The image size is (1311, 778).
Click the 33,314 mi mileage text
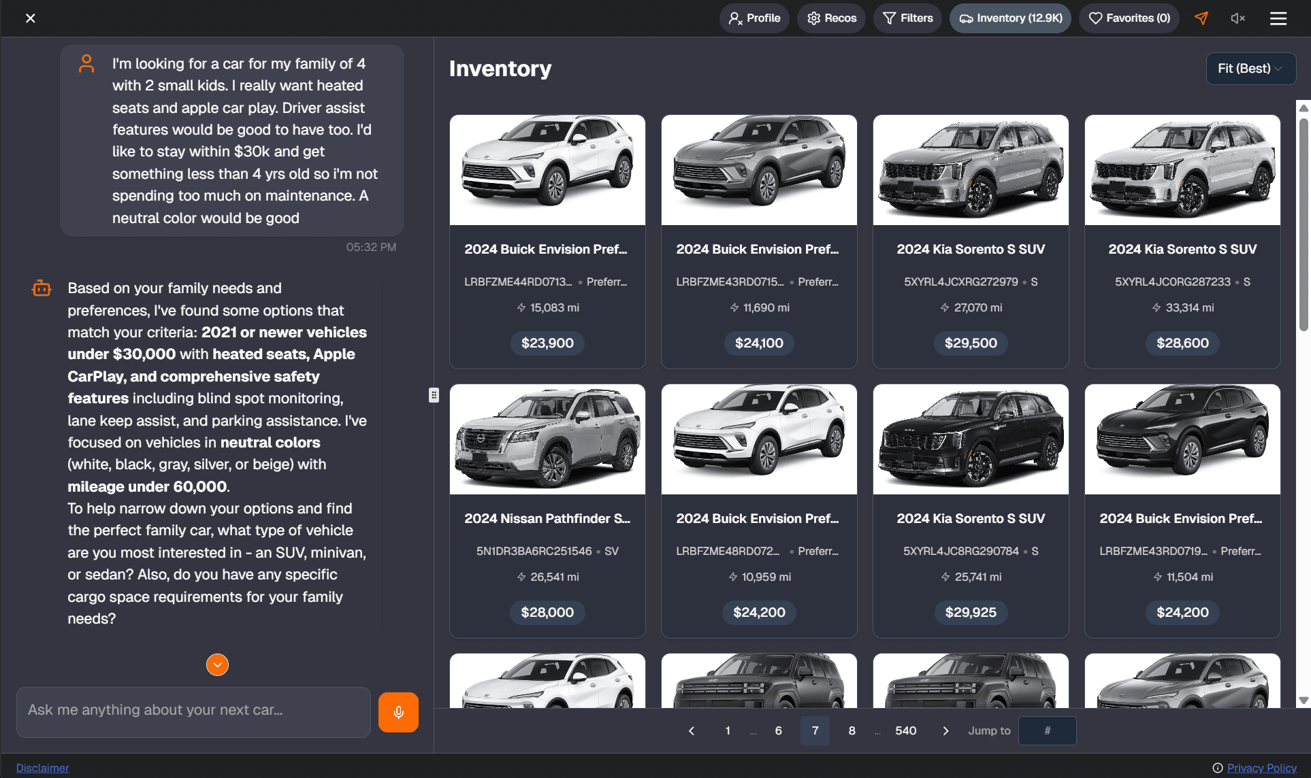pyautogui.click(x=1190, y=308)
